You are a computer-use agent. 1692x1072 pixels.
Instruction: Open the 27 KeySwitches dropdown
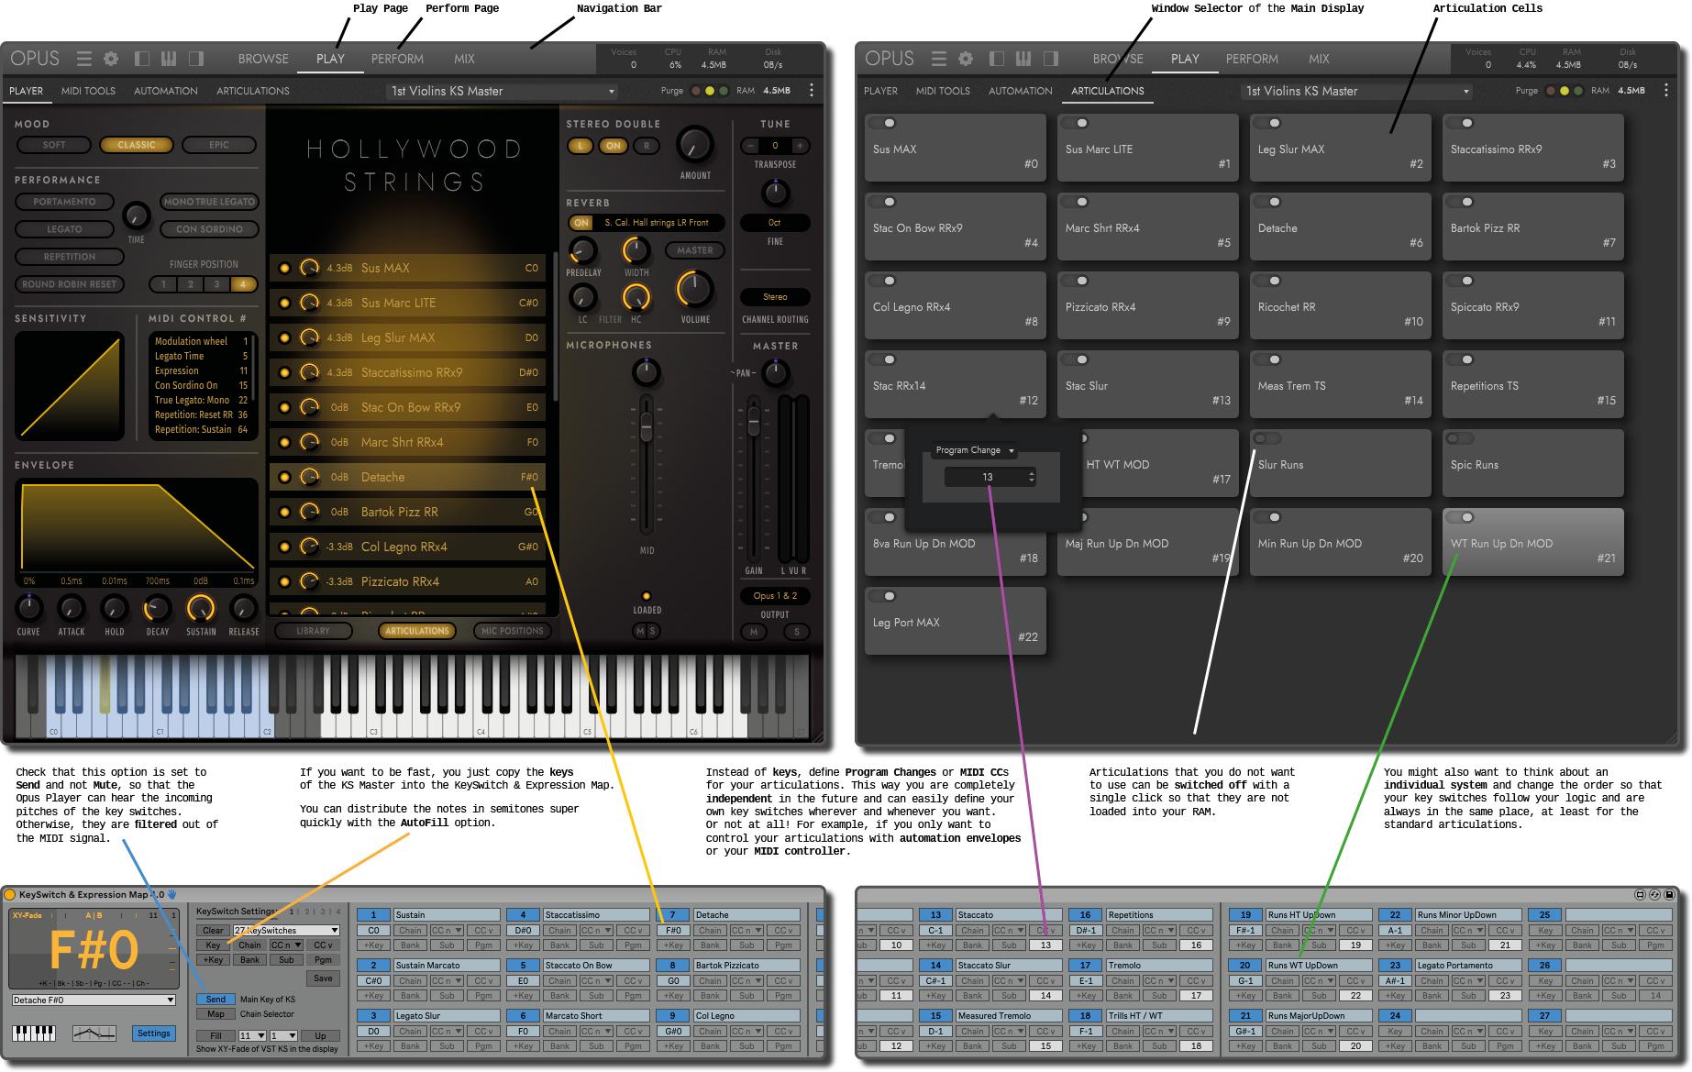(x=286, y=931)
